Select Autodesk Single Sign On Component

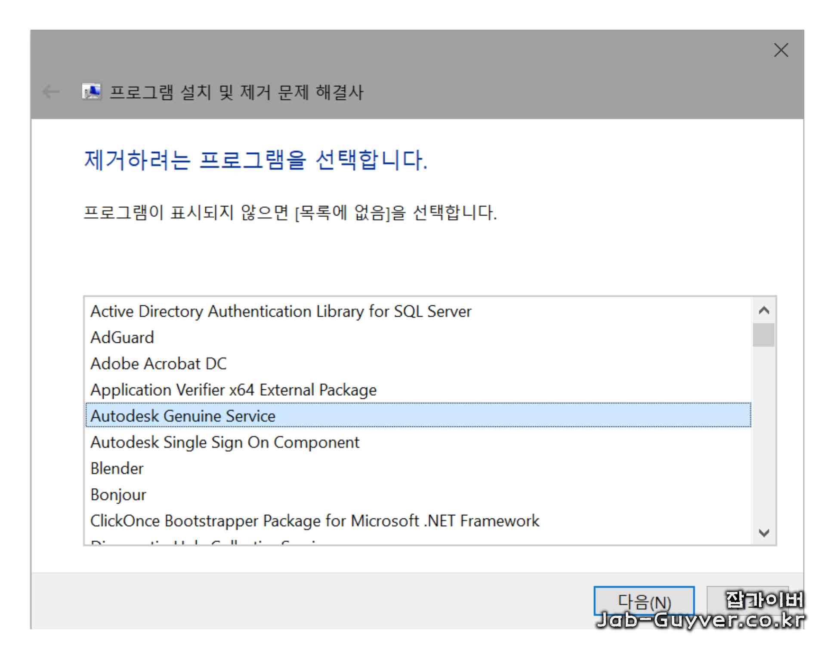(225, 442)
